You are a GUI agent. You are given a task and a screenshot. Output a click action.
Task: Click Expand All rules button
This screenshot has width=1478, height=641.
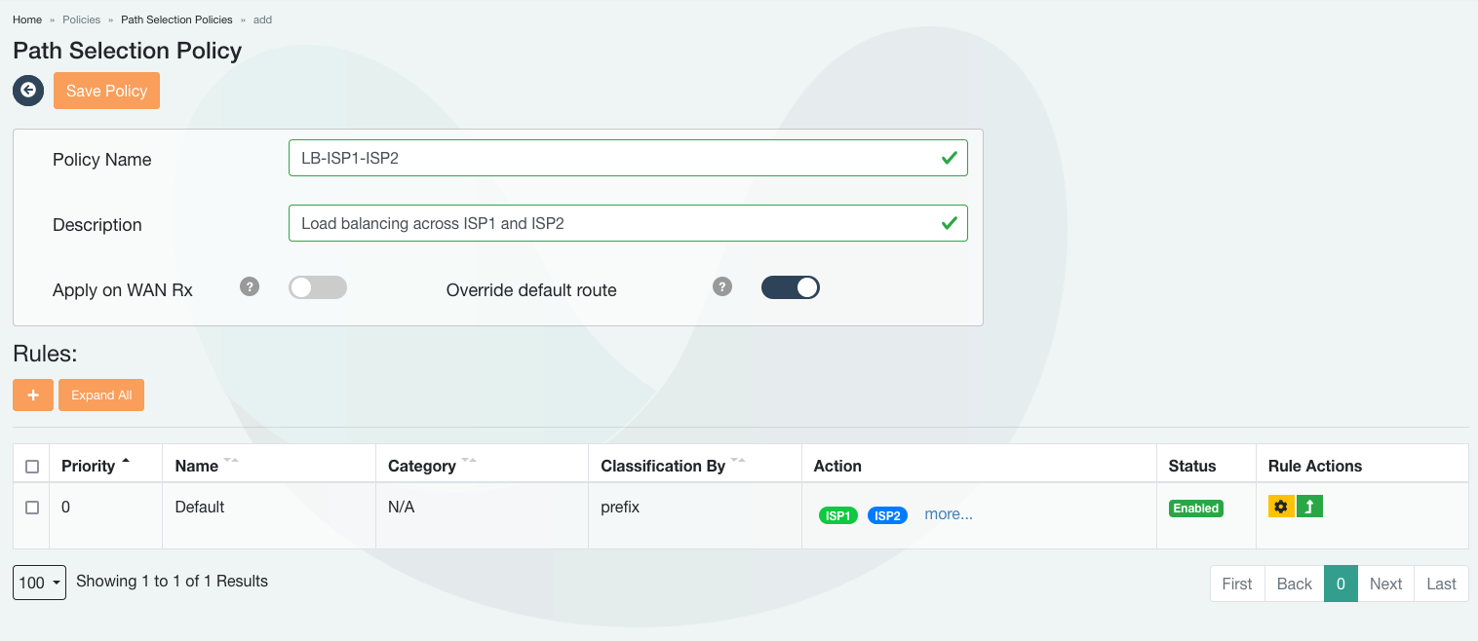(x=101, y=395)
